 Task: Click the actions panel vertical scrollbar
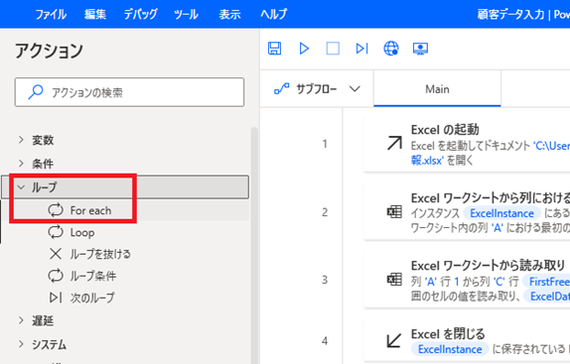coord(254,245)
